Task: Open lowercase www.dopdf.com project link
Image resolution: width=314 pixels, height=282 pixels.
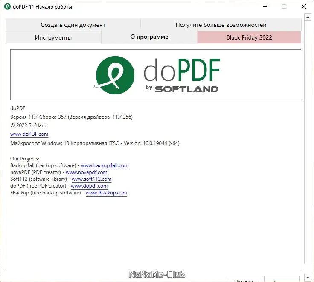Action: click(89, 186)
